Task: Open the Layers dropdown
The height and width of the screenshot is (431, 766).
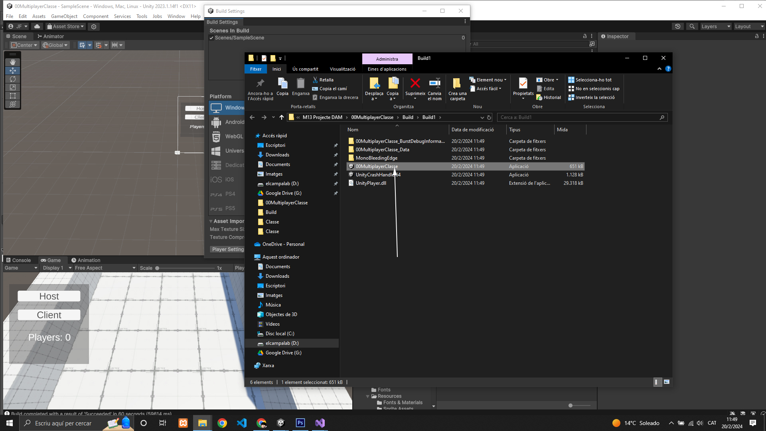Action: 716,26
